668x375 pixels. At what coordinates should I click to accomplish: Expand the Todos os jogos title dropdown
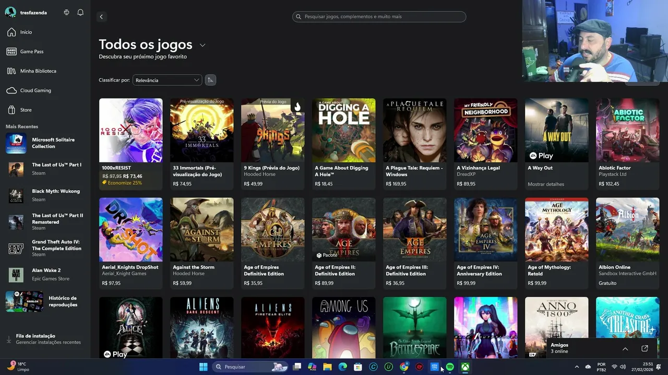202,45
